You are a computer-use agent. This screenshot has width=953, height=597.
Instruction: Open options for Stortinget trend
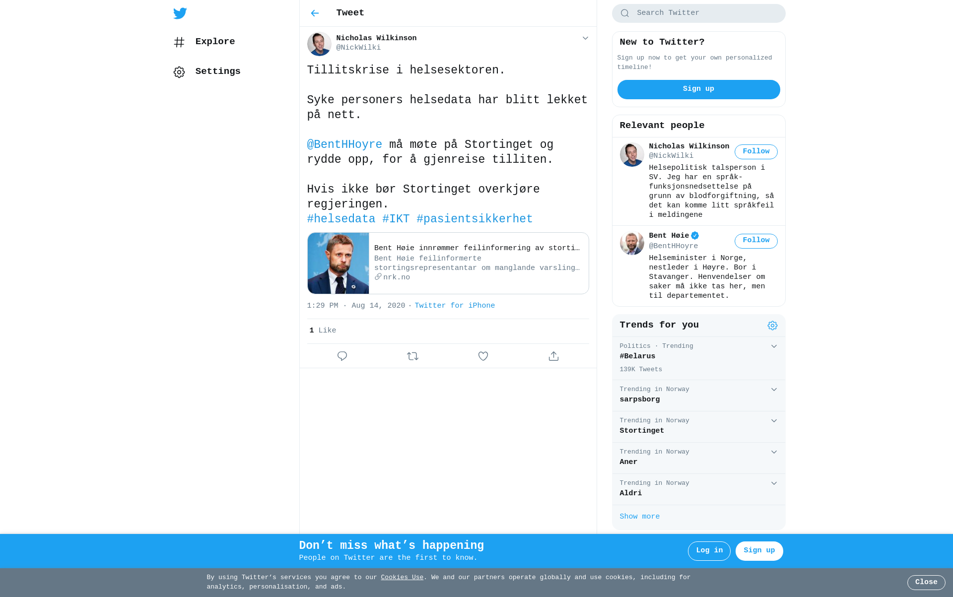(x=774, y=421)
